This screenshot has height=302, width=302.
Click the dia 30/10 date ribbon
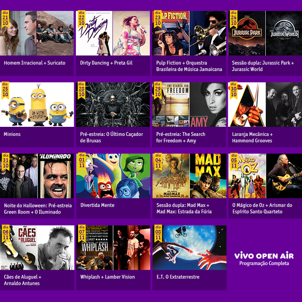click(234, 90)
